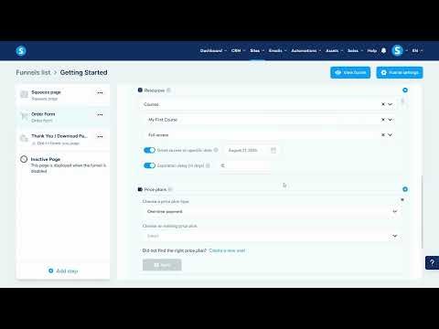Click the Price plans info tooltip icon
This screenshot has width=439, height=329.
pyautogui.click(x=170, y=189)
